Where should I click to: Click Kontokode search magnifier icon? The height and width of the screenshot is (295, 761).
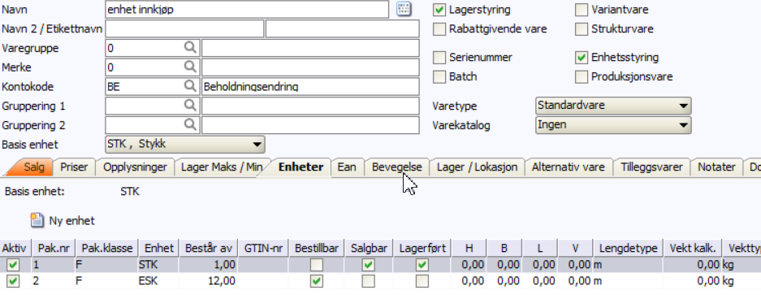click(x=190, y=86)
